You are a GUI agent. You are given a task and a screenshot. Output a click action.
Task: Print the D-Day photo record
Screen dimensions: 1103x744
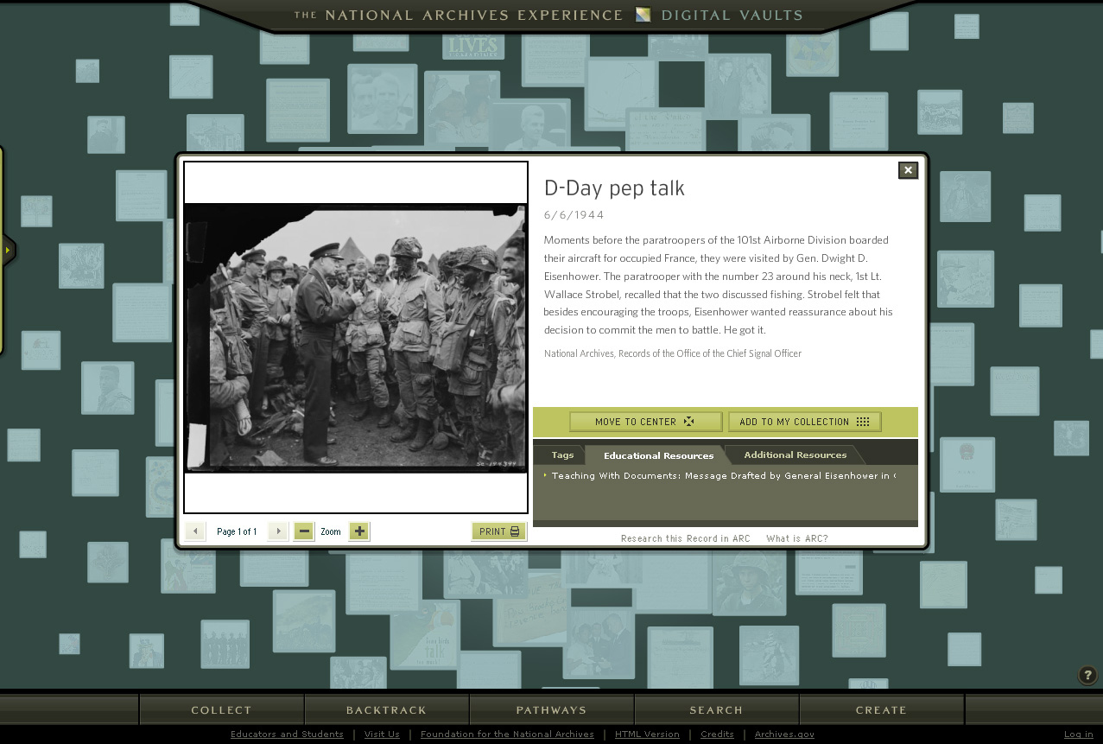[498, 531]
